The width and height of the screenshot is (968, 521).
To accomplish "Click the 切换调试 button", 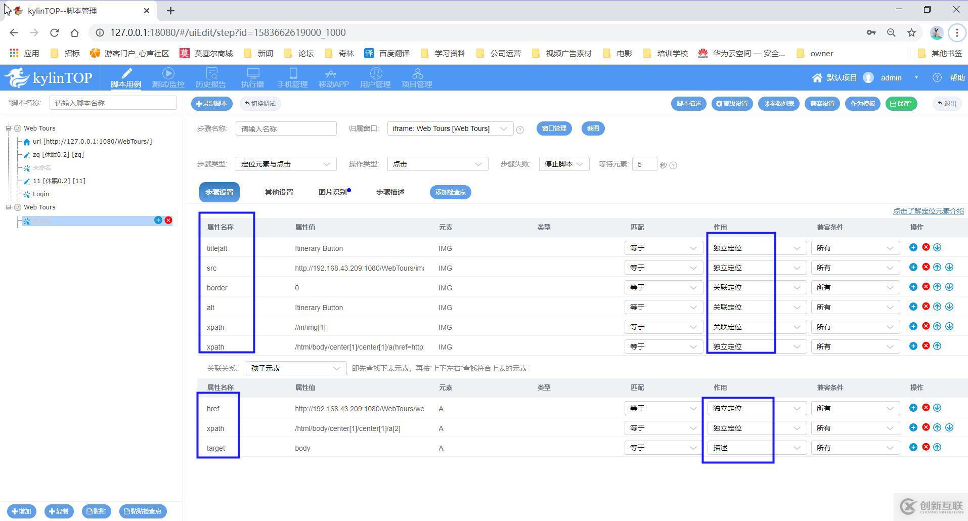I will [x=260, y=104].
